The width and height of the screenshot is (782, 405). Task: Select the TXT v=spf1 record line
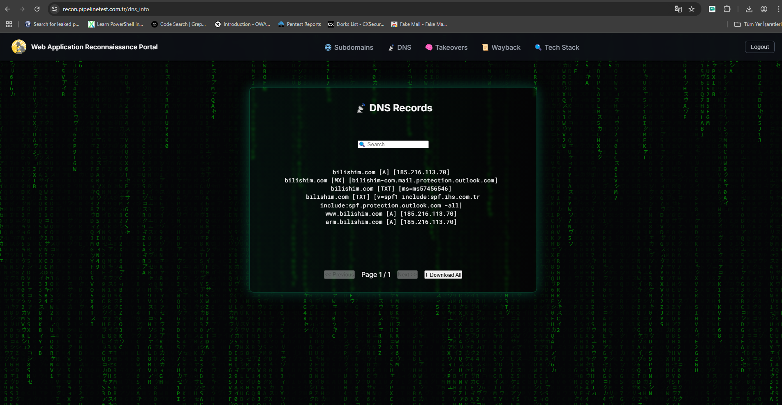tap(393, 201)
